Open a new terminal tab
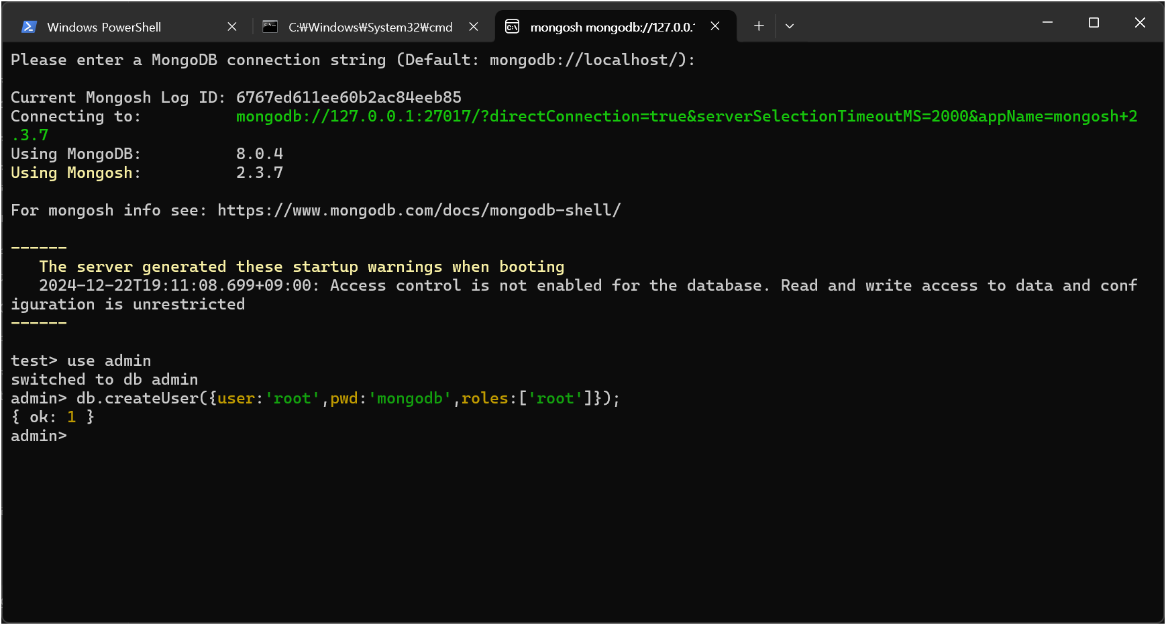1166x625 pixels. [759, 26]
